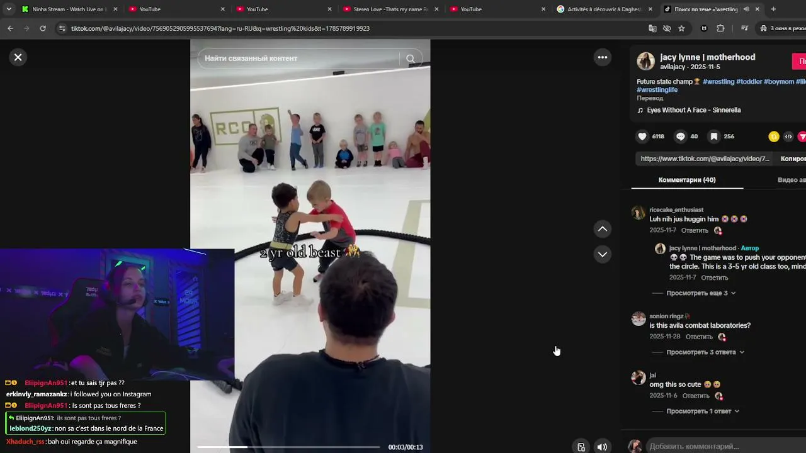Click the picture-in-picture icon near volume

581,447
